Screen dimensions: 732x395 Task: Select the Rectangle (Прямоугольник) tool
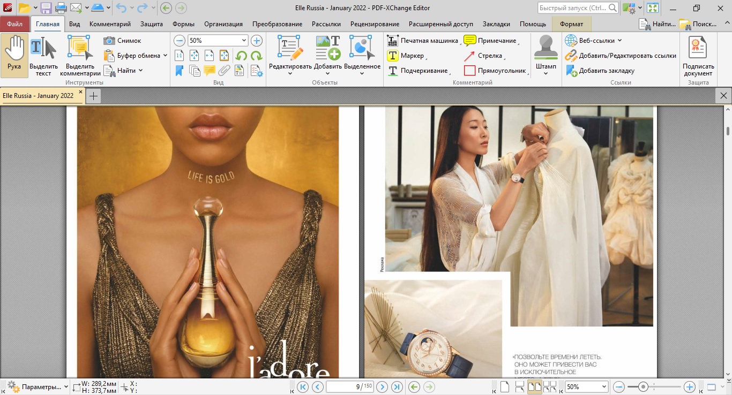click(495, 71)
